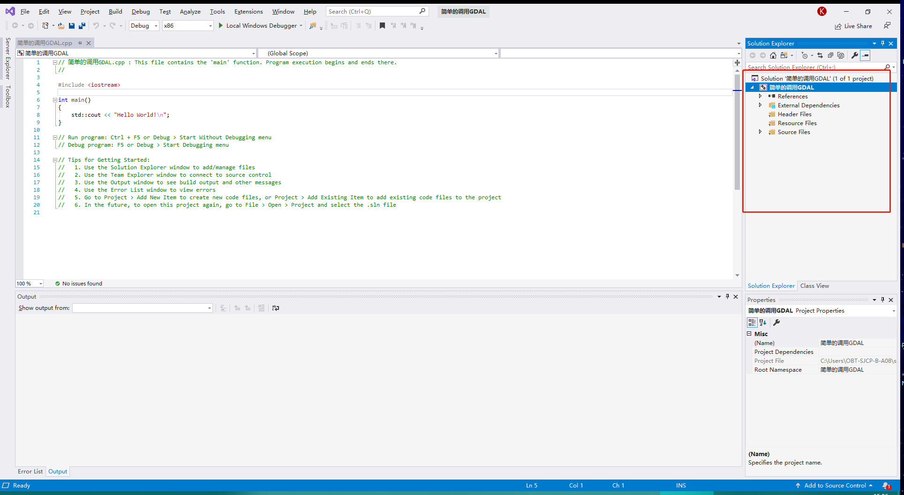The image size is (904, 495).
Task: Toggle Preview Selected Items in Solution Explorer
Action: point(865,55)
